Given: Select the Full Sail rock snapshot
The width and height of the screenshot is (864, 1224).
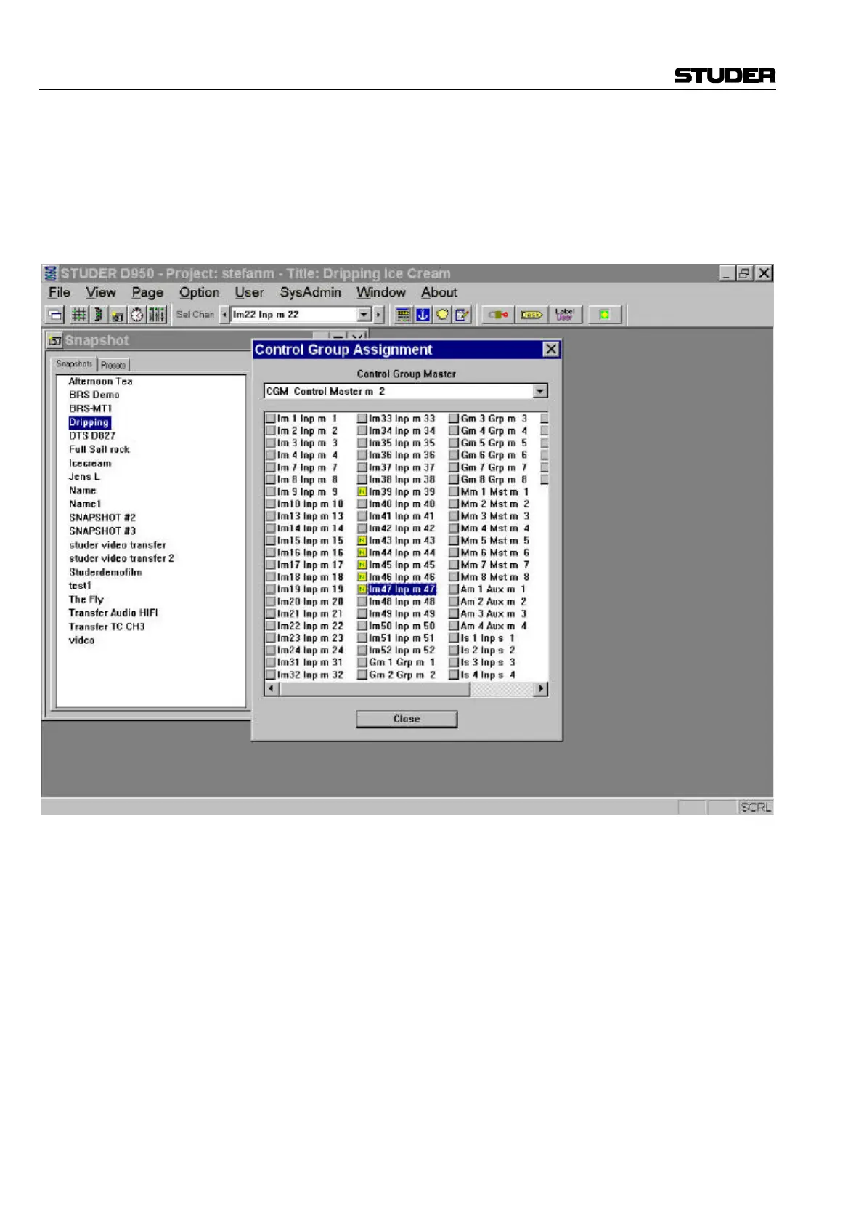Looking at the screenshot, I should pos(99,450).
